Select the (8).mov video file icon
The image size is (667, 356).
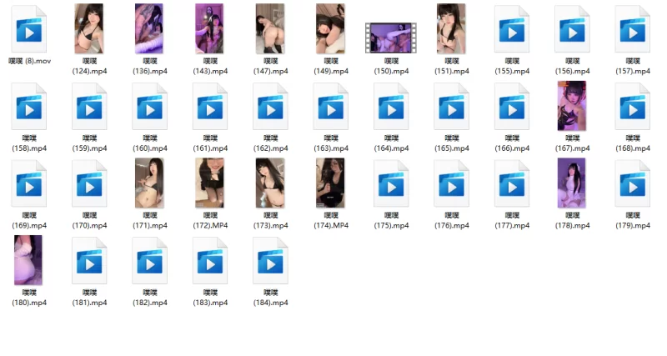coord(29,29)
